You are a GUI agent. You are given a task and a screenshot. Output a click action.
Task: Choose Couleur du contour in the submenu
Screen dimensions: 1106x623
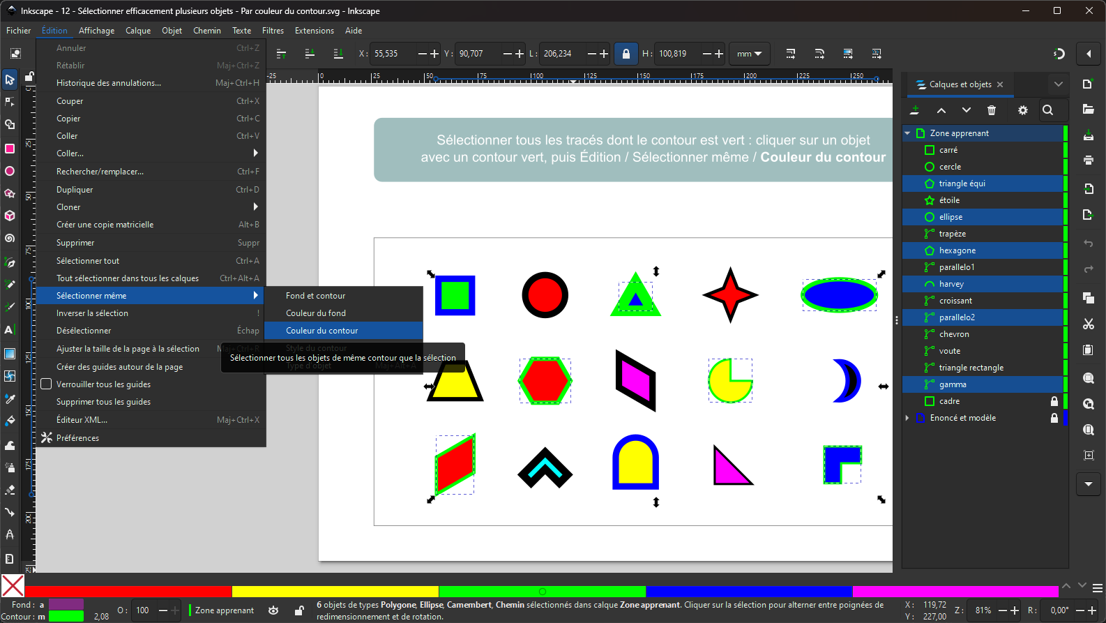[344, 331]
